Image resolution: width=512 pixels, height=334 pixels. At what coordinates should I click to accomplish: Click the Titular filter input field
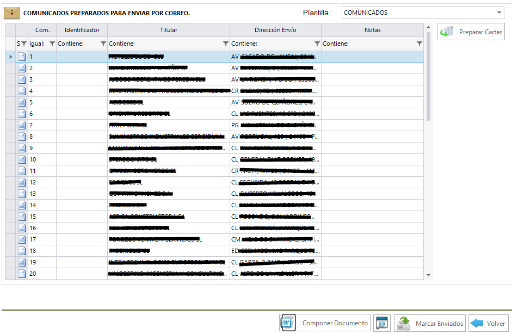tap(163, 44)
